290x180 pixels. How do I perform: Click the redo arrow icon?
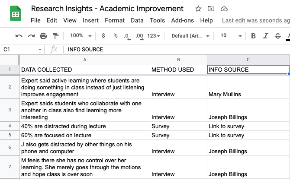pos(31,36)
